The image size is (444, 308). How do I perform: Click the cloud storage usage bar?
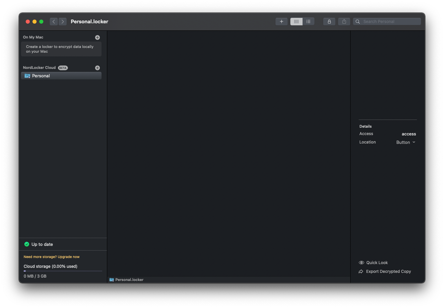pos(63,271)
